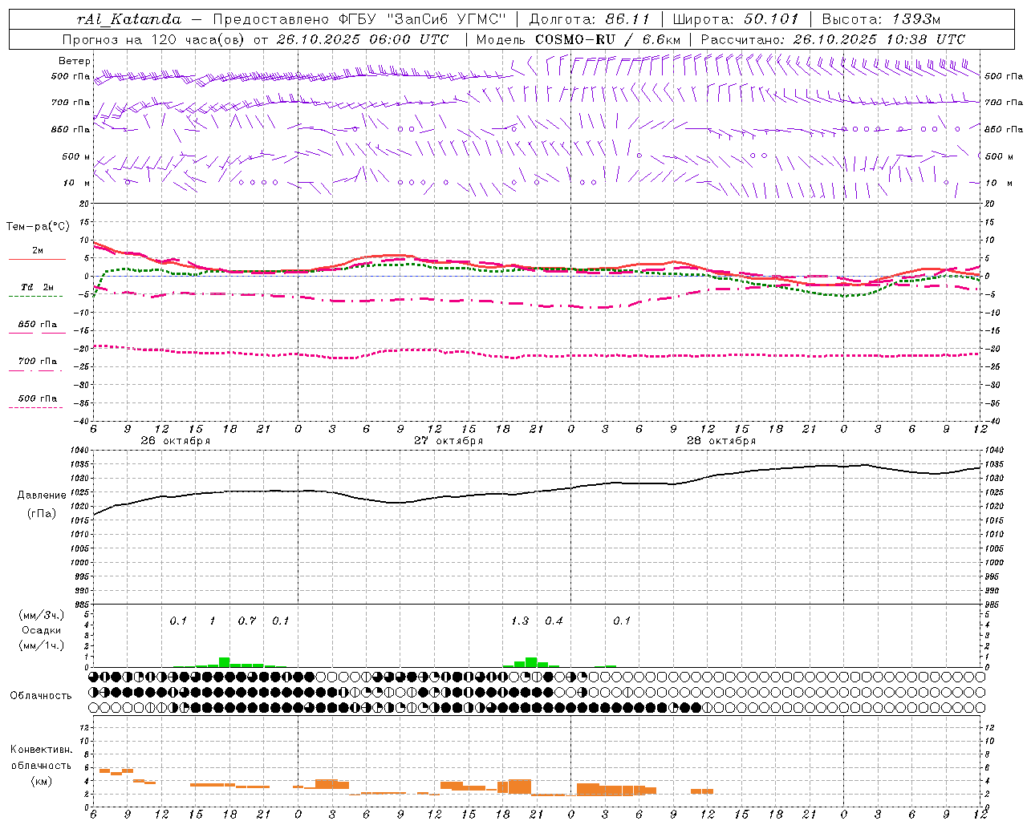Click the '0.7' precipitation amount value
This screenshot has width=1027, height=821.
pos(247,621)
